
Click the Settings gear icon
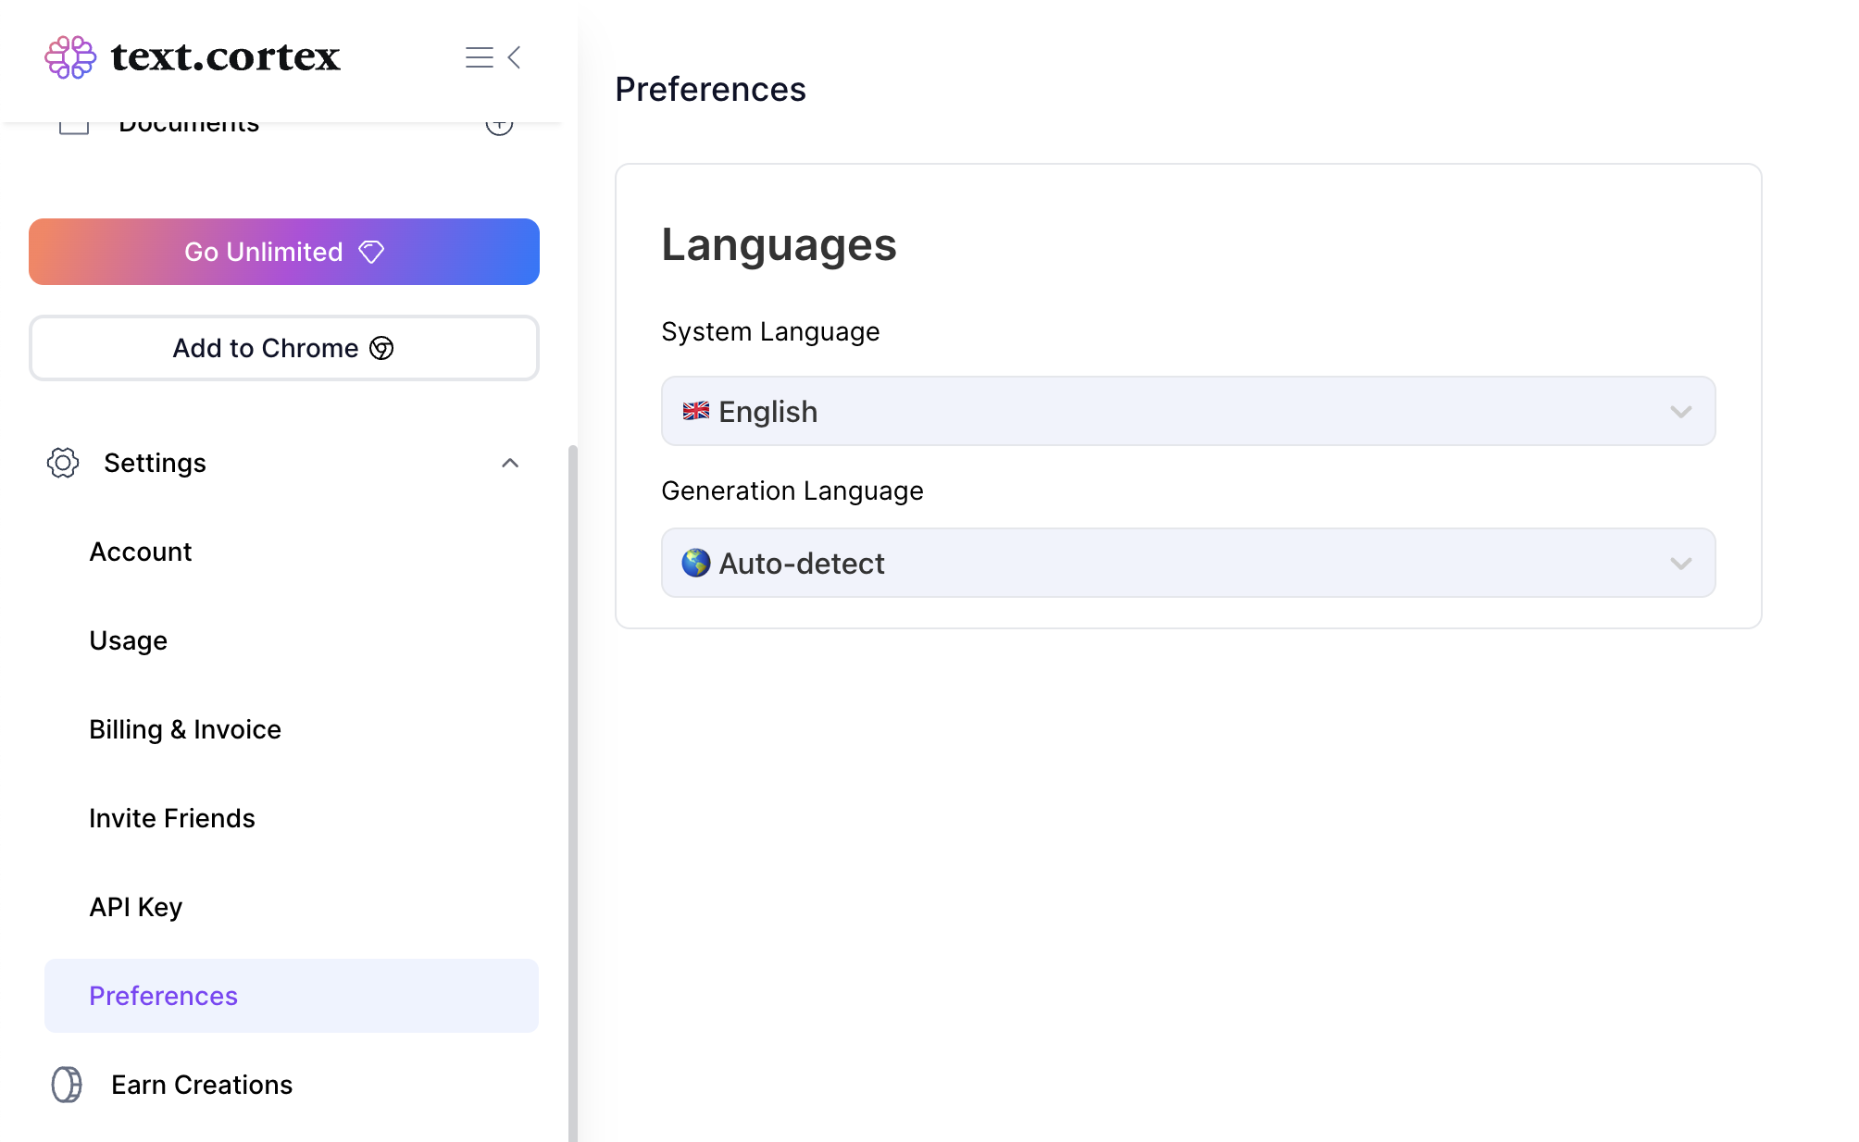(63, 463)
